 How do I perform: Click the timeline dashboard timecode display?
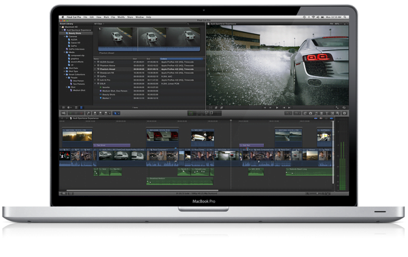[205, 113]
